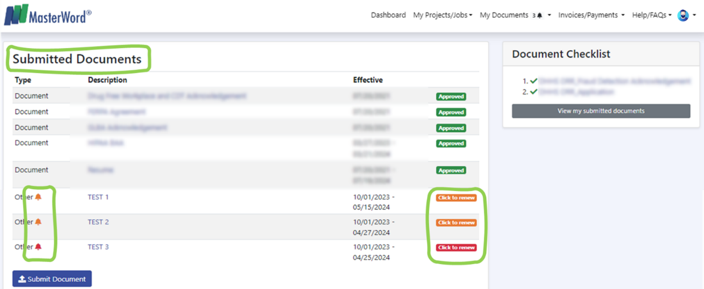
Task: Click to renew the TEST 1 document
Action: (x=456, y=198)
